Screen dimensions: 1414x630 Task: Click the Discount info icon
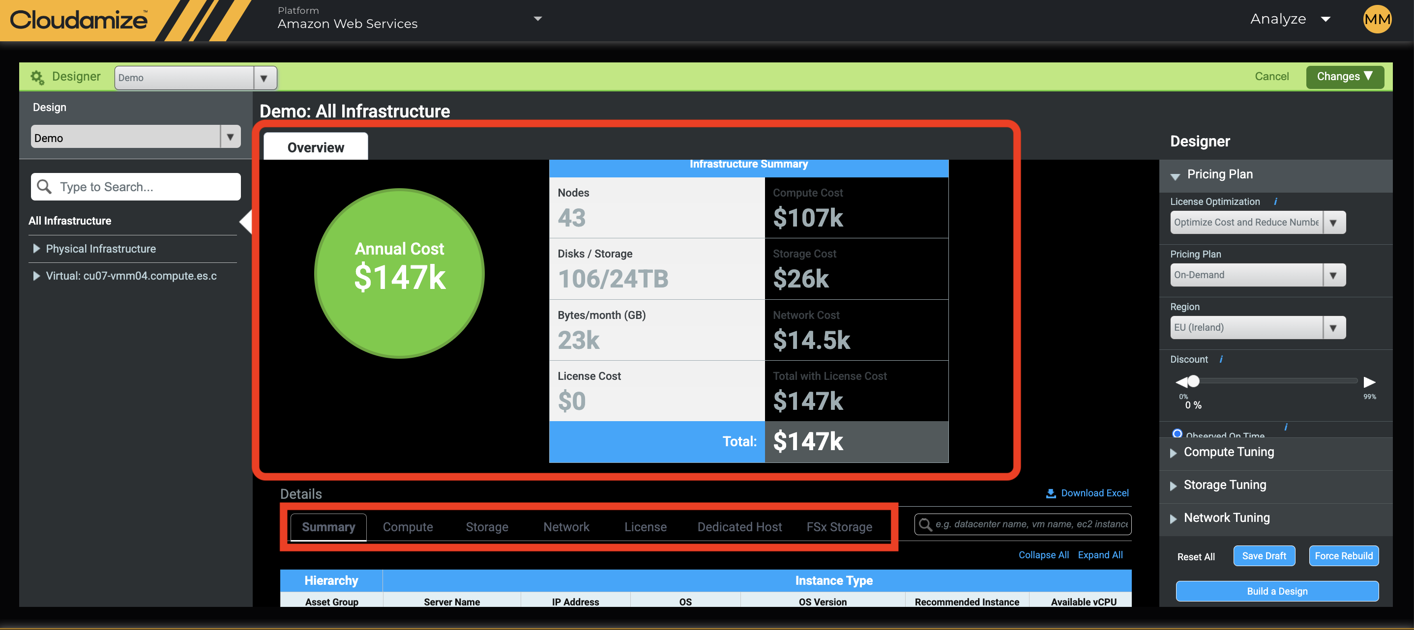click(1221, 359)
